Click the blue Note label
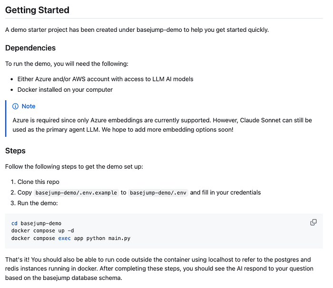Viewport: 333px width, 288px height. [29, 106]
